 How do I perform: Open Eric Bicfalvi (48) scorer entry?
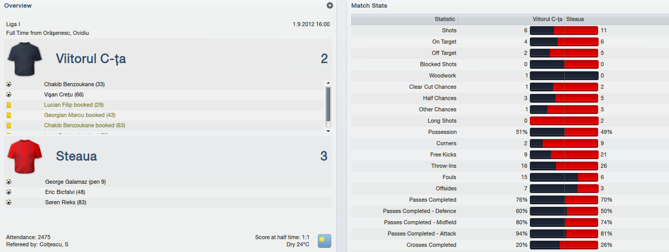tap(65, 192)
